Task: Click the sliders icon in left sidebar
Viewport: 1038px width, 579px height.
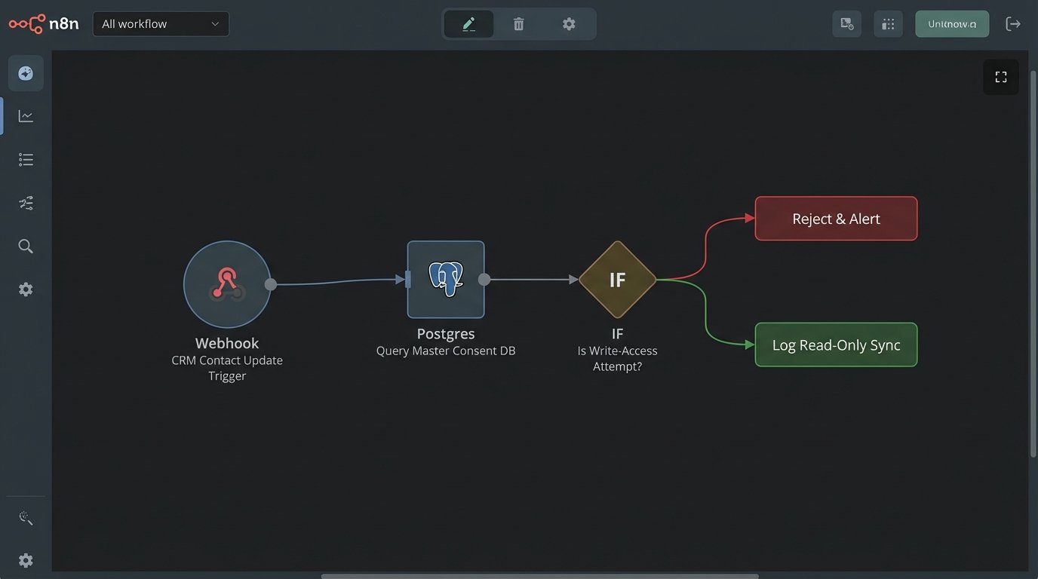Action: point(26,203)
